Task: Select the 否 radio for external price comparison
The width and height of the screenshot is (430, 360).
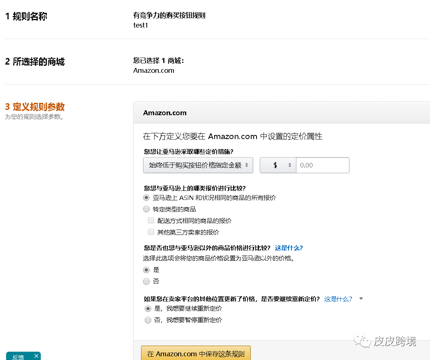Action: click(146, 281)
